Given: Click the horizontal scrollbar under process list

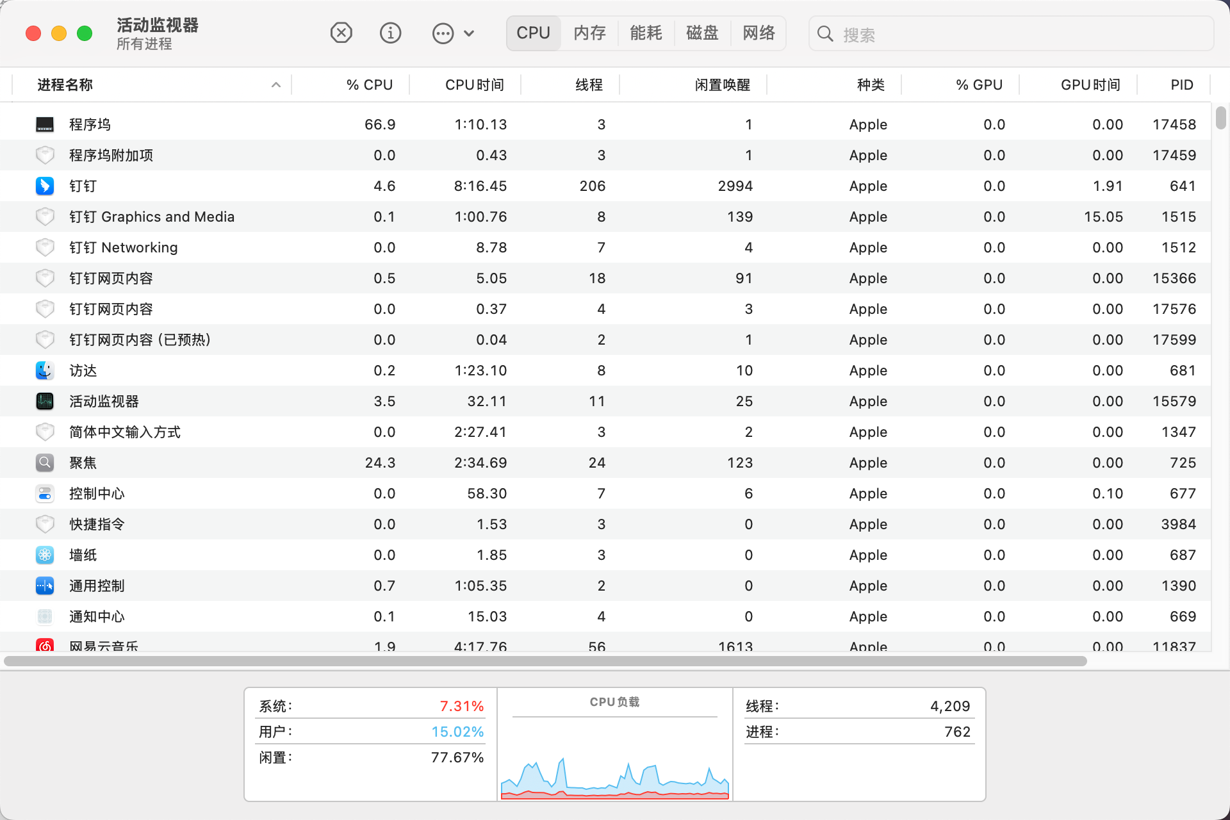Looking at the screenshot, I should pos(545,660).
